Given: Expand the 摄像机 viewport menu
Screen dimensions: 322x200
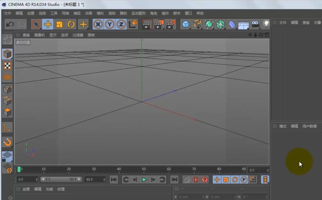Looking at the screenshot, I should point(40,35).
